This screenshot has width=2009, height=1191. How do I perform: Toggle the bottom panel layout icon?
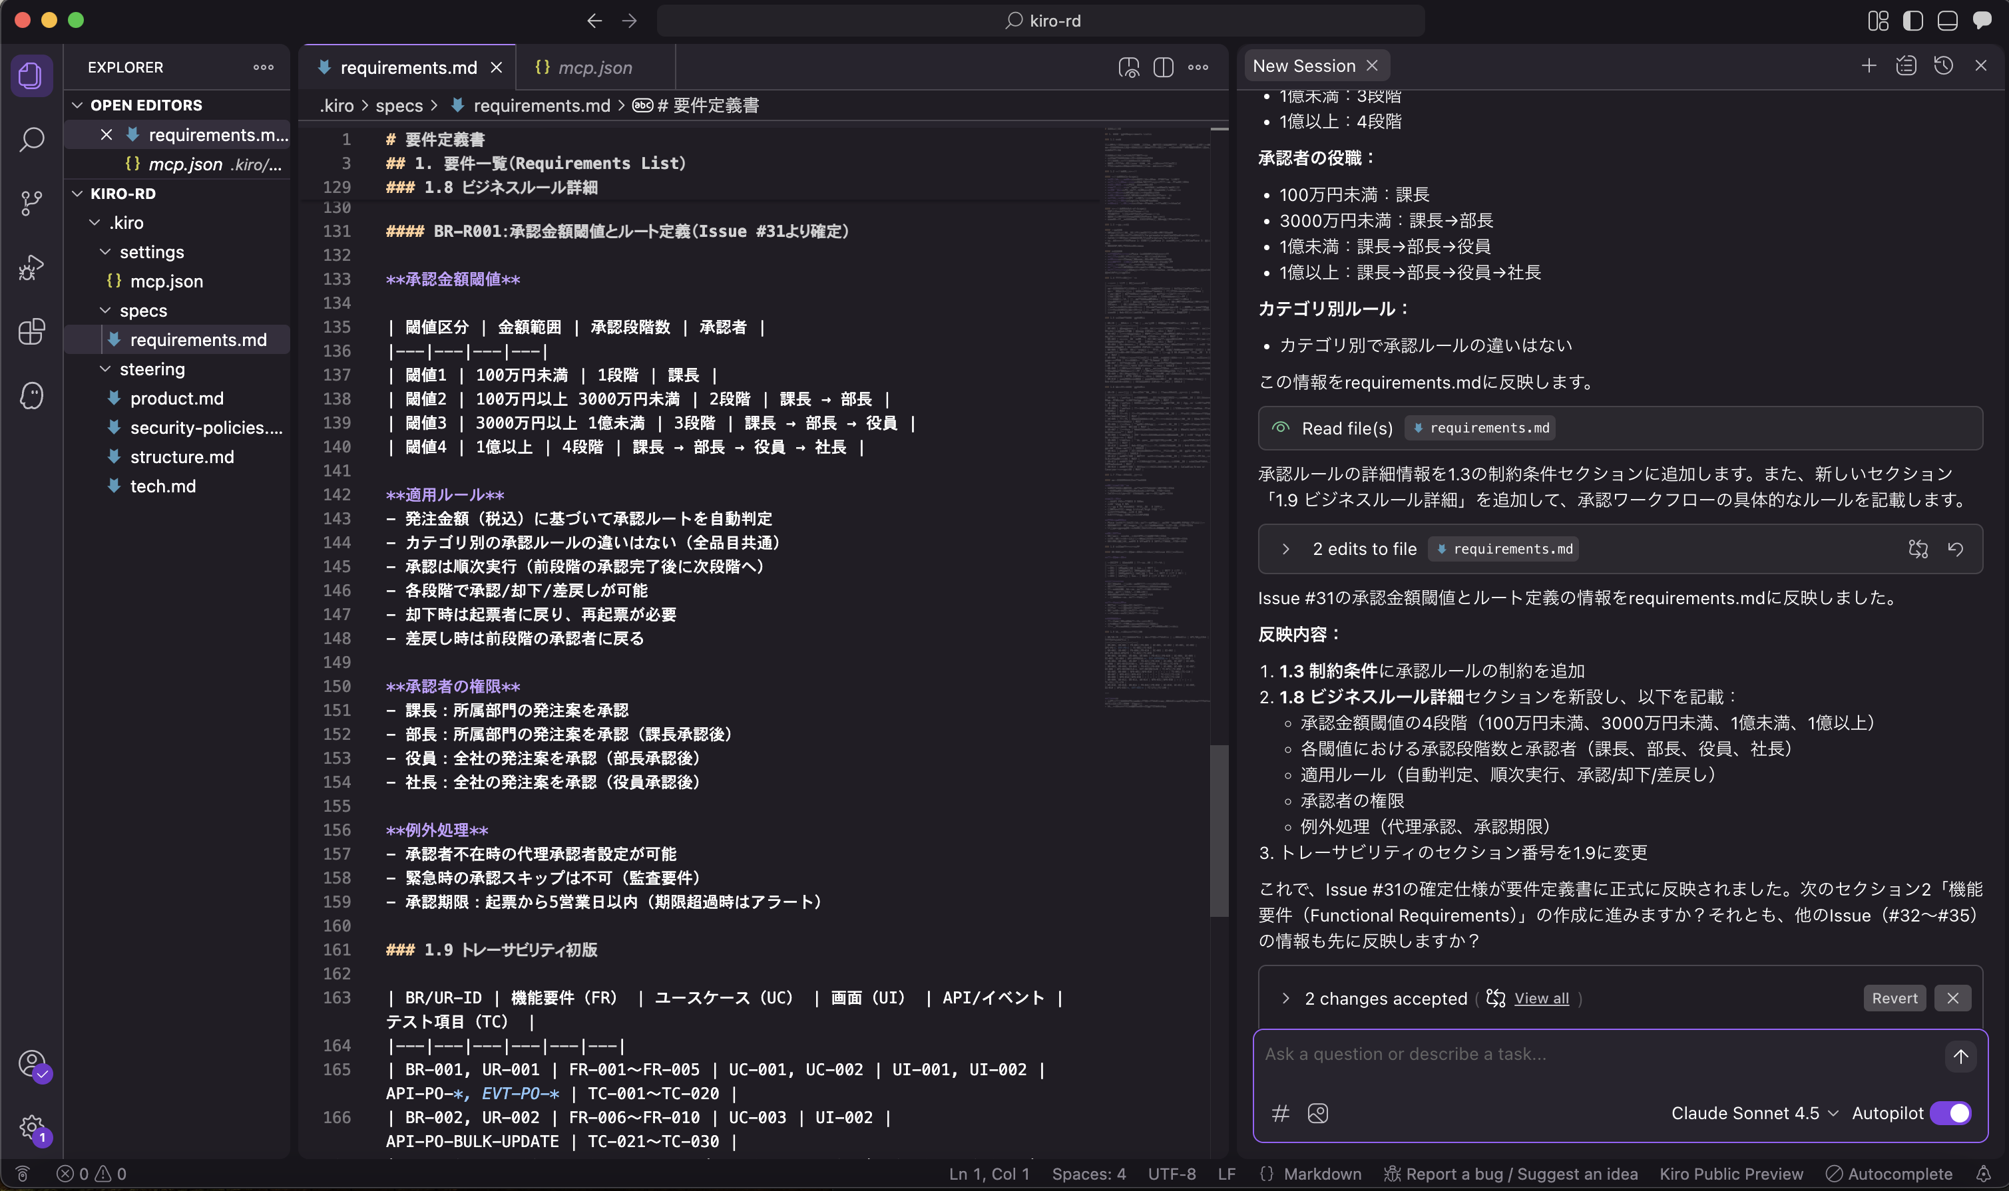[x=1947, y=21]
